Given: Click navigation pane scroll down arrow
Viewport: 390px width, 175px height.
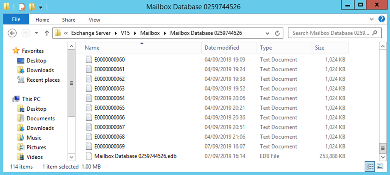Looking at the screenshot, I should click(x=71, y=157).
